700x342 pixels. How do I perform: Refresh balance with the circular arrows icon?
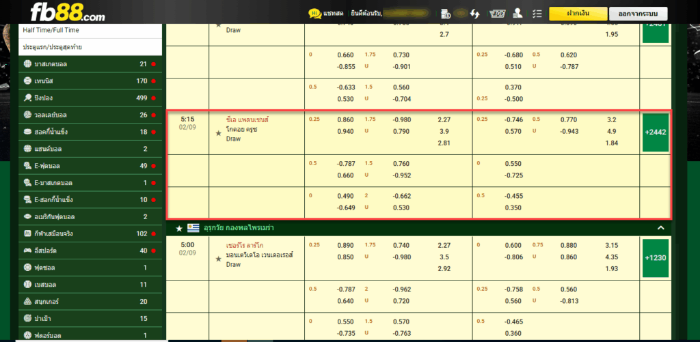[474, 14]
